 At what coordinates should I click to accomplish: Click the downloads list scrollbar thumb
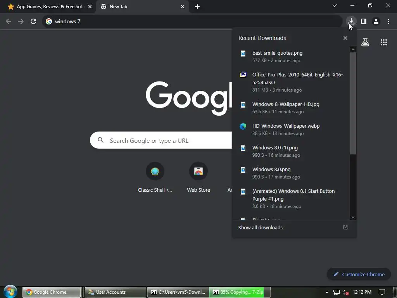(353, 103)
